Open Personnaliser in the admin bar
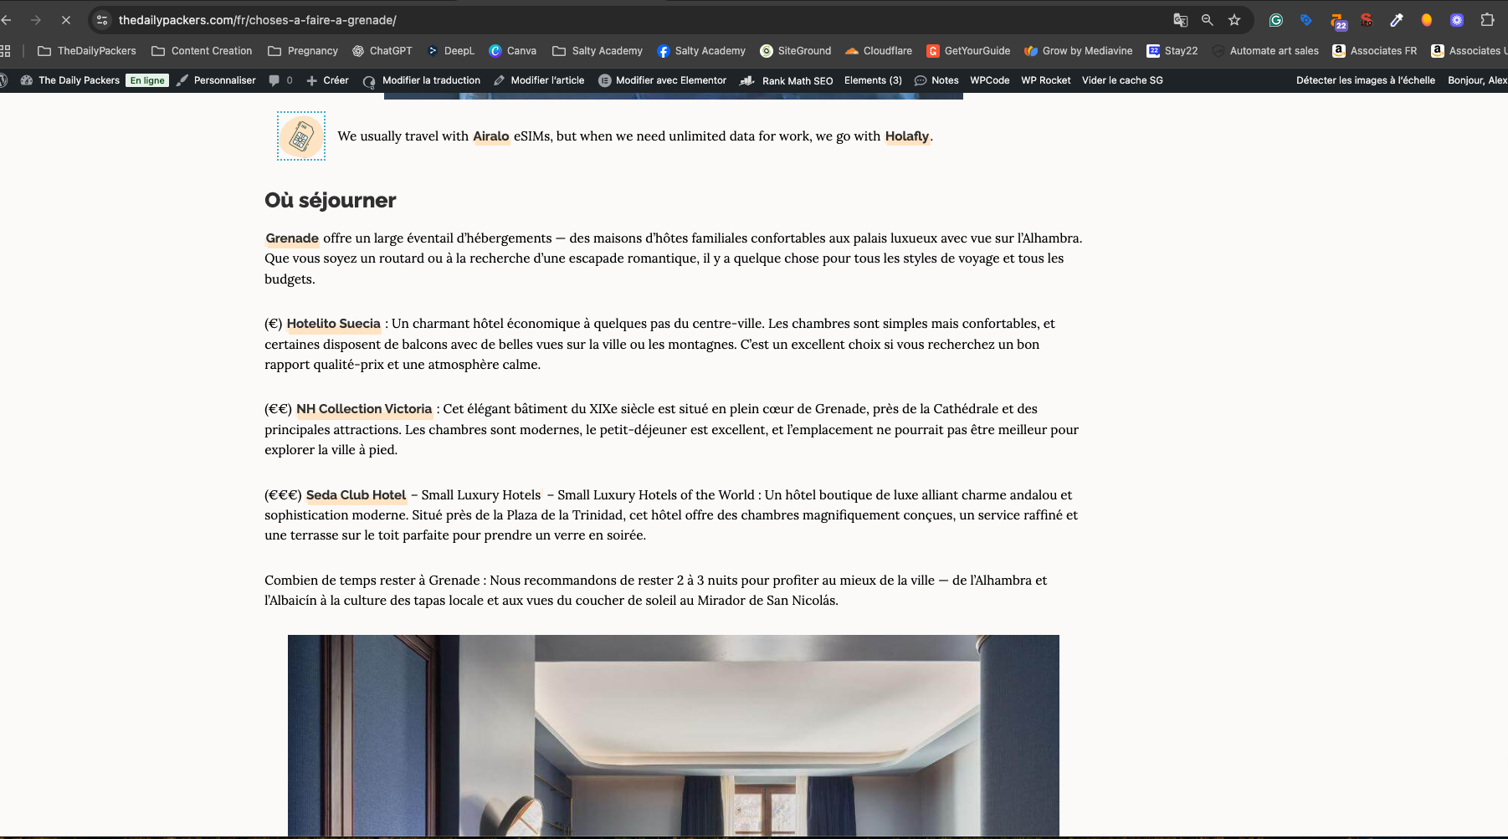Image resolution: width=1508 pixels, height=839 pixels. pos(217,80)
